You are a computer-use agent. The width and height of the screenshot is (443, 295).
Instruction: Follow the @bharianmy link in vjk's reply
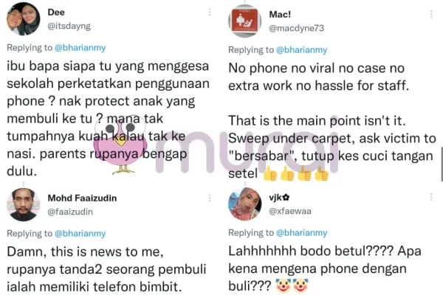click(x=302, y=232)
